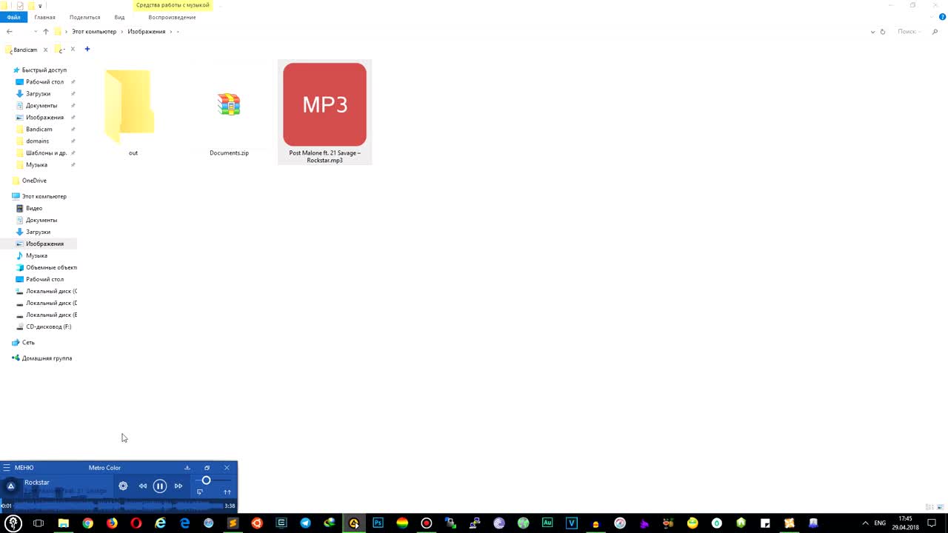948x533 pixels.
Task: Switch to the Bandicam folder tab
Action: pos(25,50)
